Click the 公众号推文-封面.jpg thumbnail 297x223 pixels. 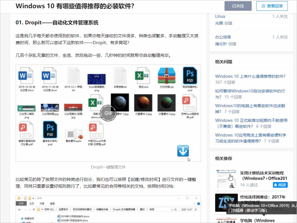(73, 107)
